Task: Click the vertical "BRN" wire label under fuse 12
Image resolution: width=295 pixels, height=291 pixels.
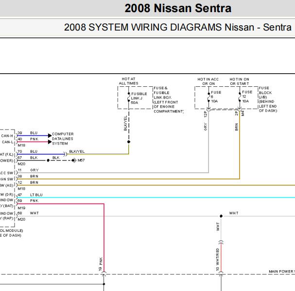Action: tap(237, 127)
